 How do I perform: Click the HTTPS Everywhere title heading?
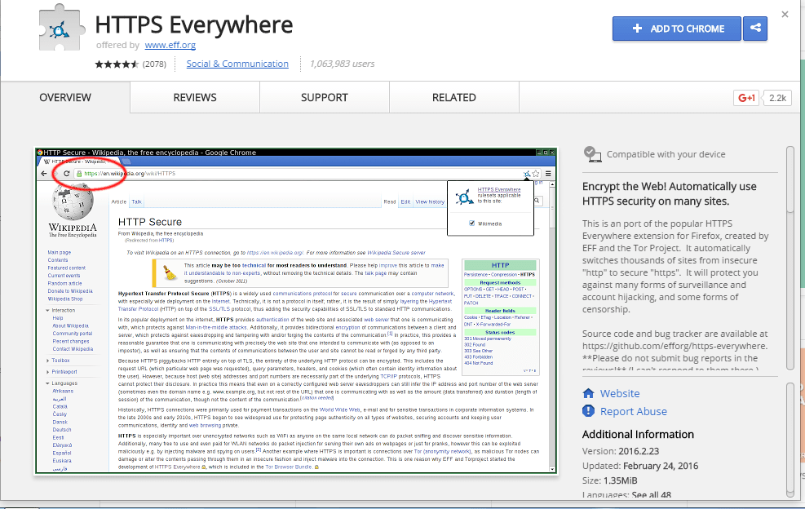[194, 24]
